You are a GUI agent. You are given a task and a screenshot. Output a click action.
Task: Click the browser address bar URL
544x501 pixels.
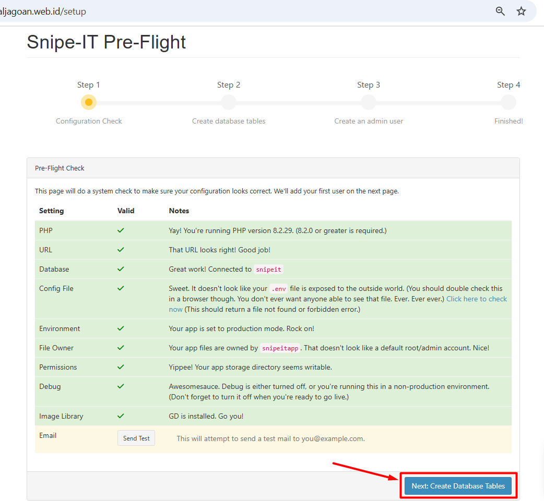tap(43, 11)
